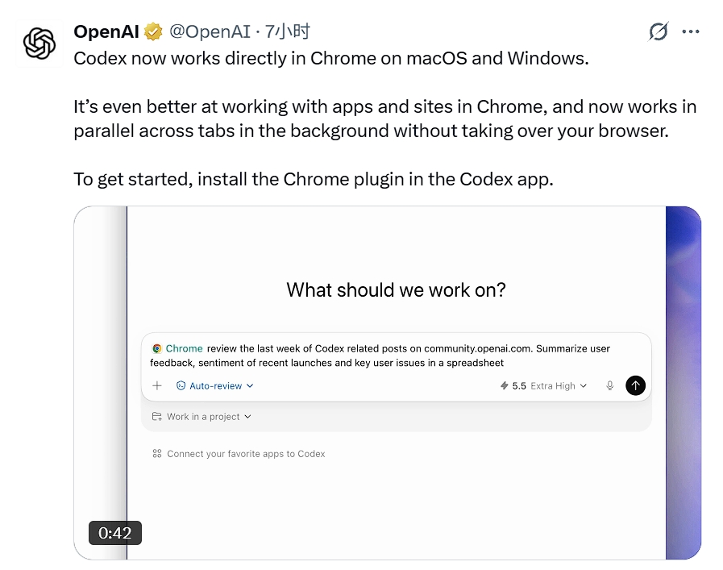Click the Chrome mention tag in prompt
The image size is (723, 570).
click(x=184, y=348)
